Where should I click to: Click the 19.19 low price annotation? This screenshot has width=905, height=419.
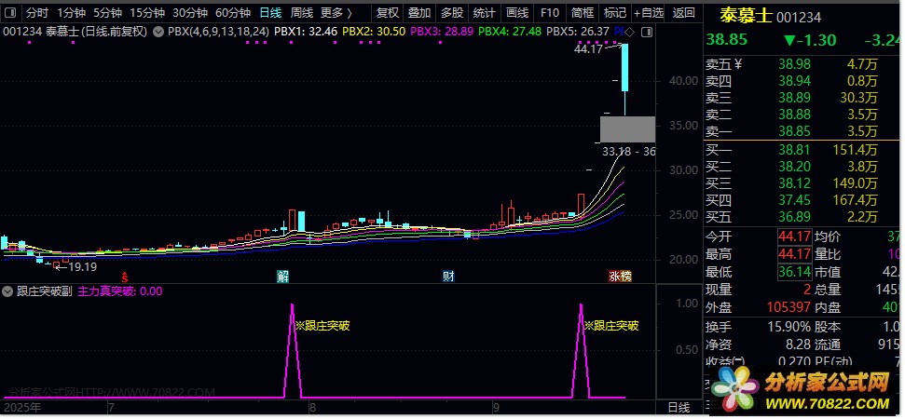click(83, 267)
